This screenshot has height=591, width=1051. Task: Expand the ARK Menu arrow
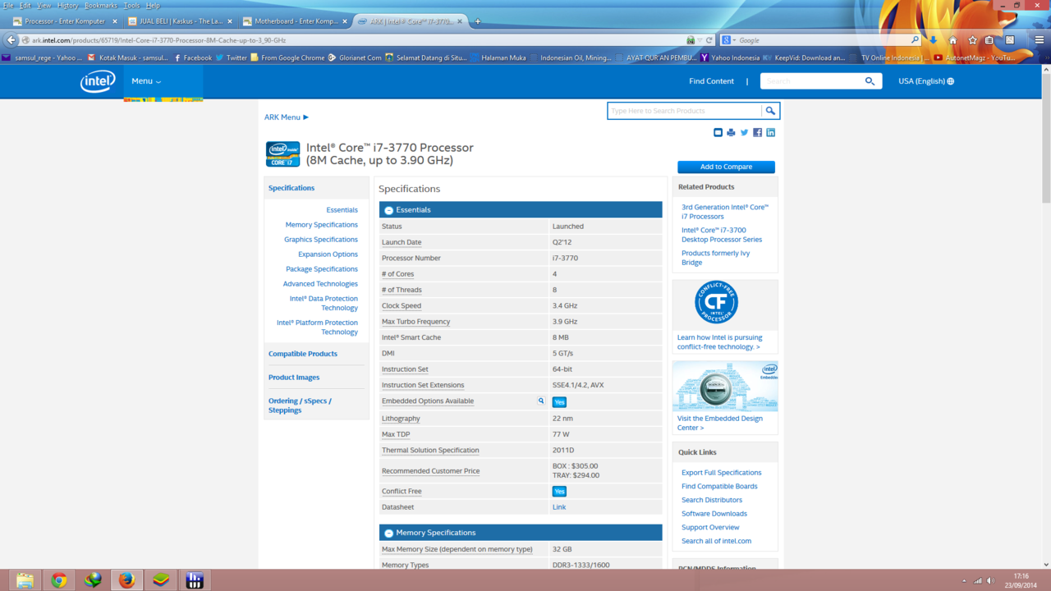coord(306,117)
